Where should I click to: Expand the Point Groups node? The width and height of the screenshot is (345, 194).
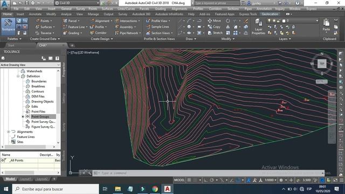tap(23, 116)
